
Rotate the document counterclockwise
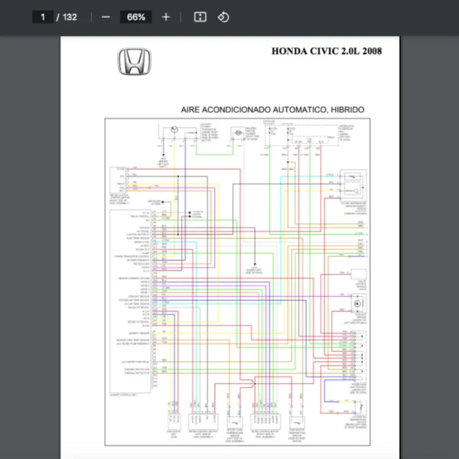click(223, 17)
